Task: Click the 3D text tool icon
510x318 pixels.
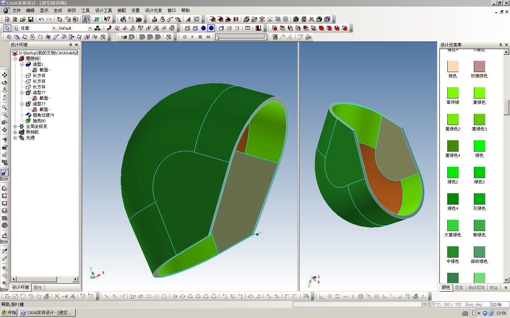Action: pyautogui.click(x=188, y=19)
